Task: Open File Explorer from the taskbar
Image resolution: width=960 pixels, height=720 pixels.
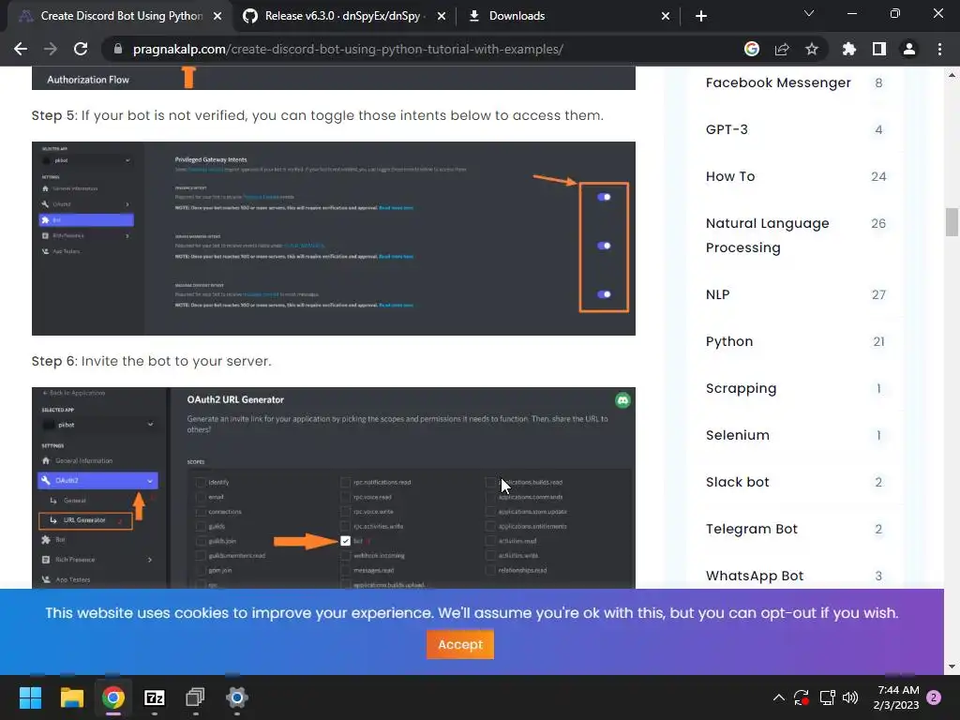Action: [71, 697]
